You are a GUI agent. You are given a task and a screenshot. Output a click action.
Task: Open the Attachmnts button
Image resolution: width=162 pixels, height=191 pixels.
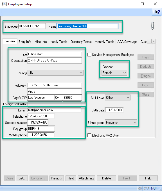86,178
